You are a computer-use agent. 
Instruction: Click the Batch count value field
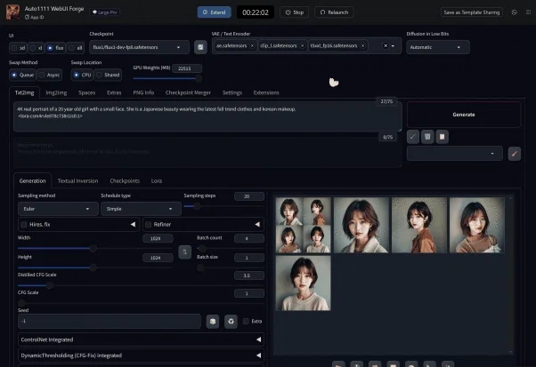249,238
